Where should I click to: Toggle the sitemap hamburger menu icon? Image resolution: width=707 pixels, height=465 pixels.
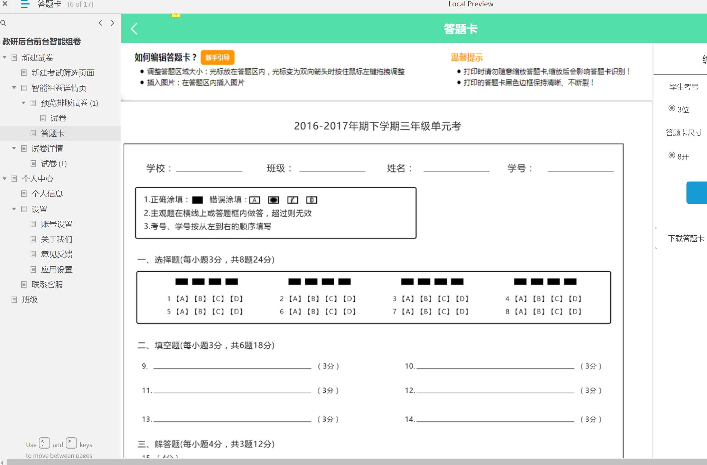point(25,4)
